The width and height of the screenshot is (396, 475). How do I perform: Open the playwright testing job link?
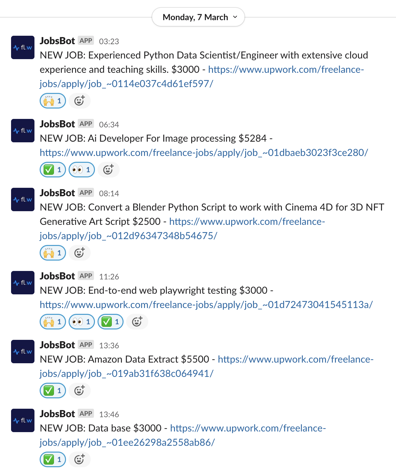point(206,305)
